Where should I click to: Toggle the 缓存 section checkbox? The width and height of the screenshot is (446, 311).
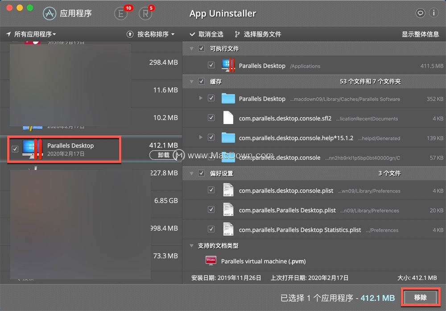202,81
